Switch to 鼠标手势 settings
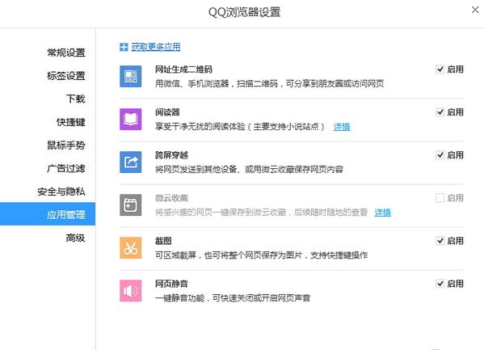The width and height of the screenshot is (484, 350). coord(66,145)
